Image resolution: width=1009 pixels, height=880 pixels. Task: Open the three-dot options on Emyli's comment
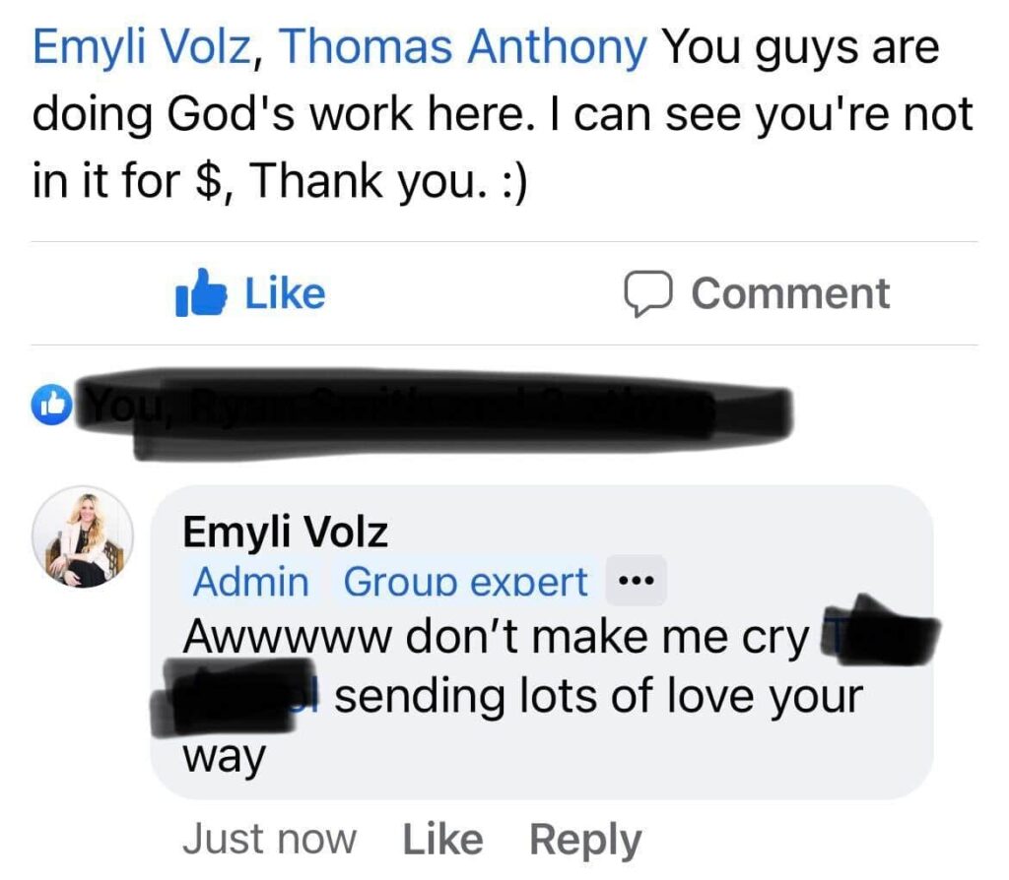(637, 582)
